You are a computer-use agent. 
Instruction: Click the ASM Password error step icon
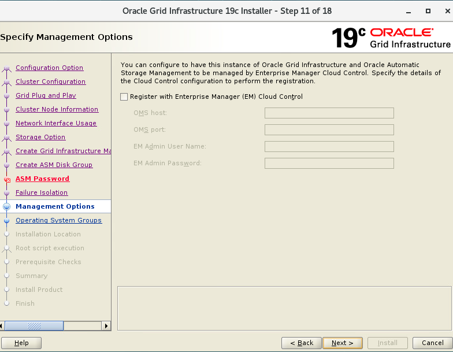[x=7, y=179]
